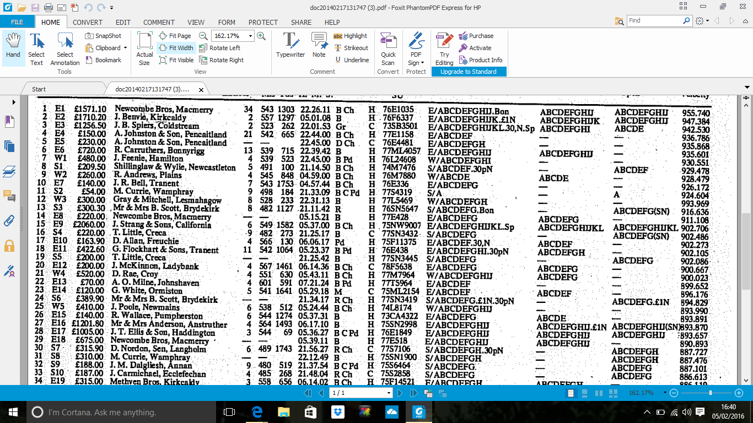Open the page number dropdown in status bar

389,393
